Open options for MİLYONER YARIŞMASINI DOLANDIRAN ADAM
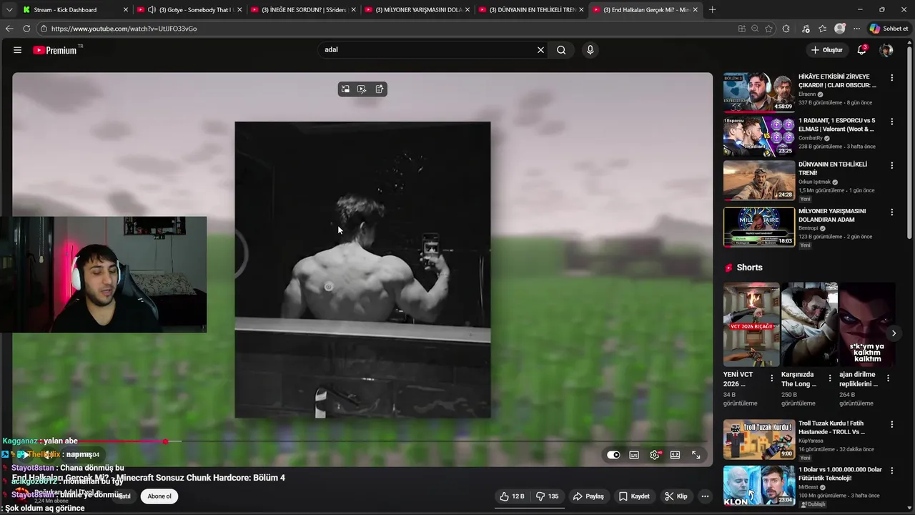The width and height of the screenshot is (915, 515). [891, 212]
